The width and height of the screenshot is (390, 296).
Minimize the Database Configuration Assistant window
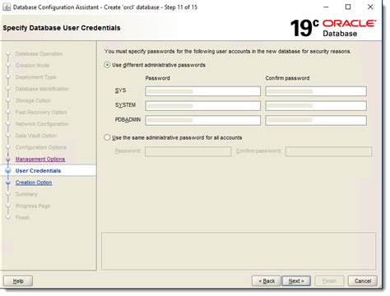(x=326, y=7)
